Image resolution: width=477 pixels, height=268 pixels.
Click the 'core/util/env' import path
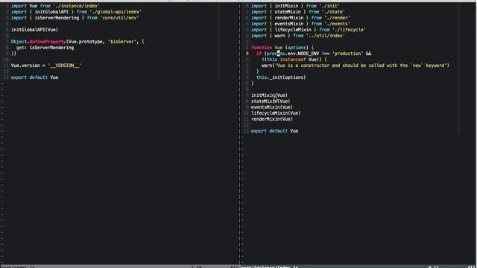(119, 18)
